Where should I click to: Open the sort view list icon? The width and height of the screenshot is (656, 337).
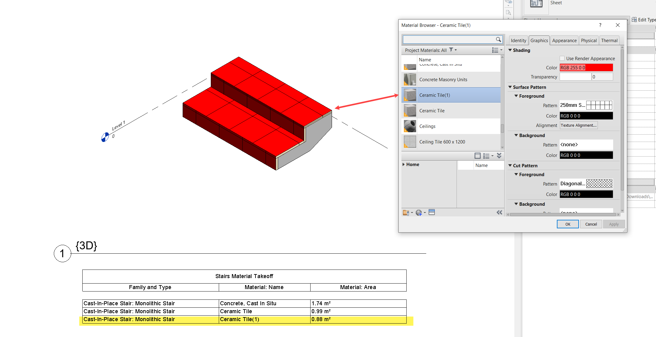496,50
